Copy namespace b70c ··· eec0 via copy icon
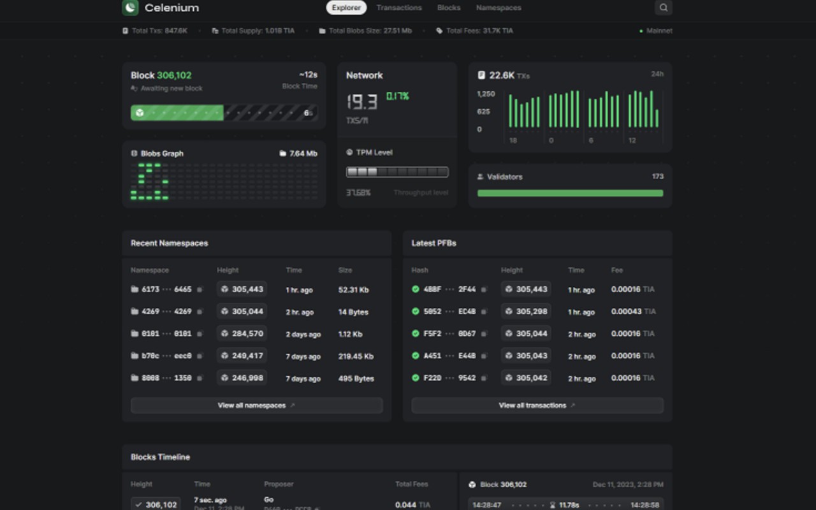Image resolution: width=816 pixels, height=510 pixels. pos(200,356)
